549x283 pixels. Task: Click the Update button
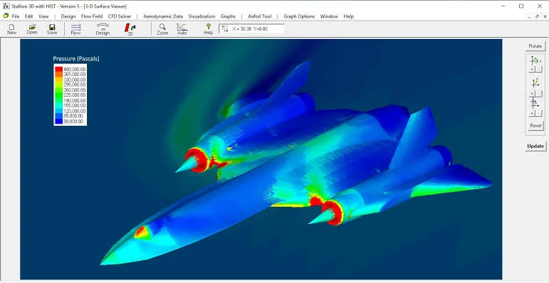pos(535,146)
